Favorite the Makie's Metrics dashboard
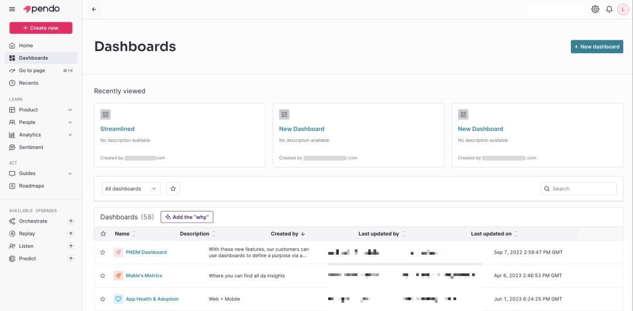The image size is (633, 311). (103, 276)
